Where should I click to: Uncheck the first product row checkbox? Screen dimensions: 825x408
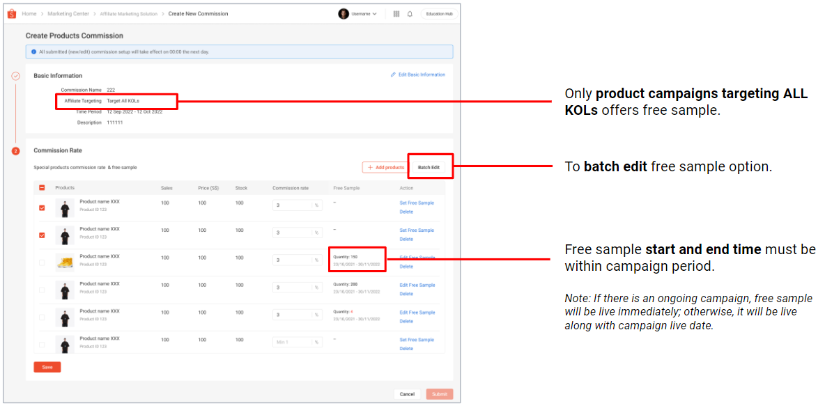point(41,207)
